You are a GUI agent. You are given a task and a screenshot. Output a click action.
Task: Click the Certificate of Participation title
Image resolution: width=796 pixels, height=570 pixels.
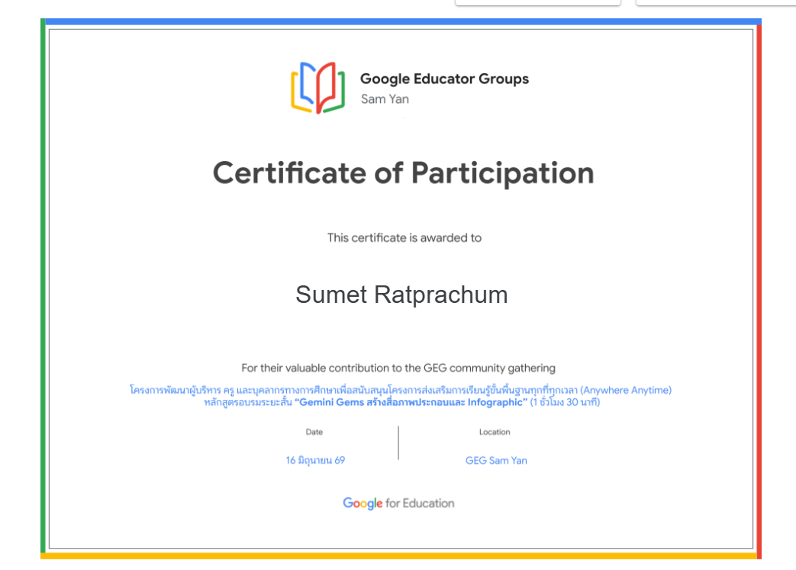point(403,173)
